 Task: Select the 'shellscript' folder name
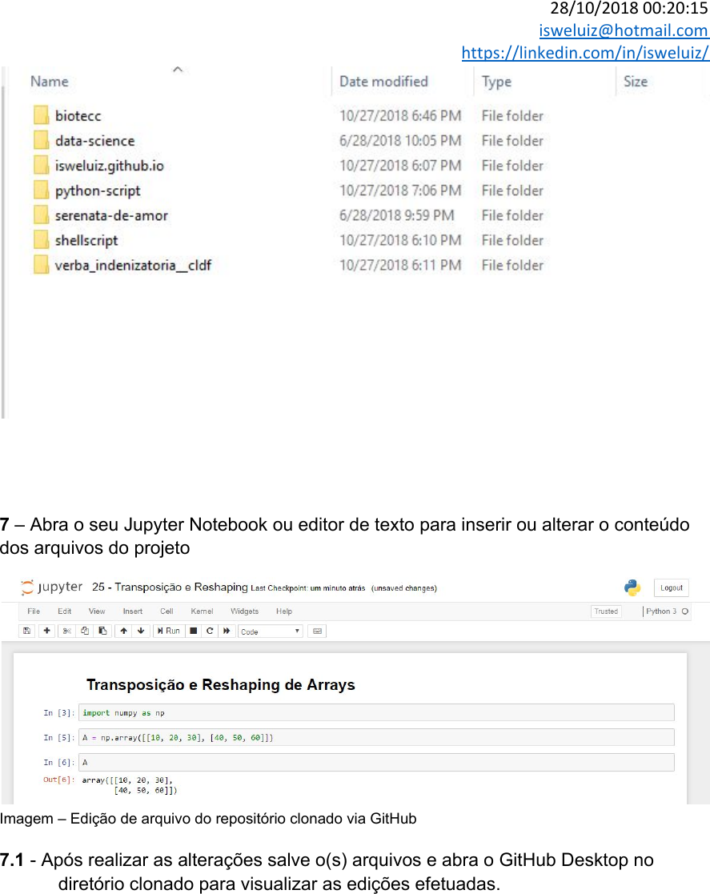pos(86,241)
